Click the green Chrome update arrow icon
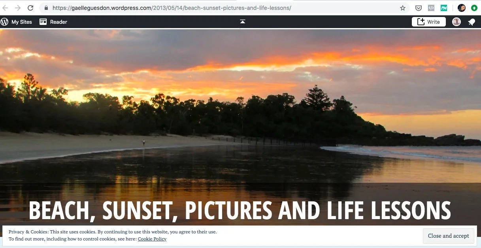This screenshot has width=481, height=248. point(474,8)
